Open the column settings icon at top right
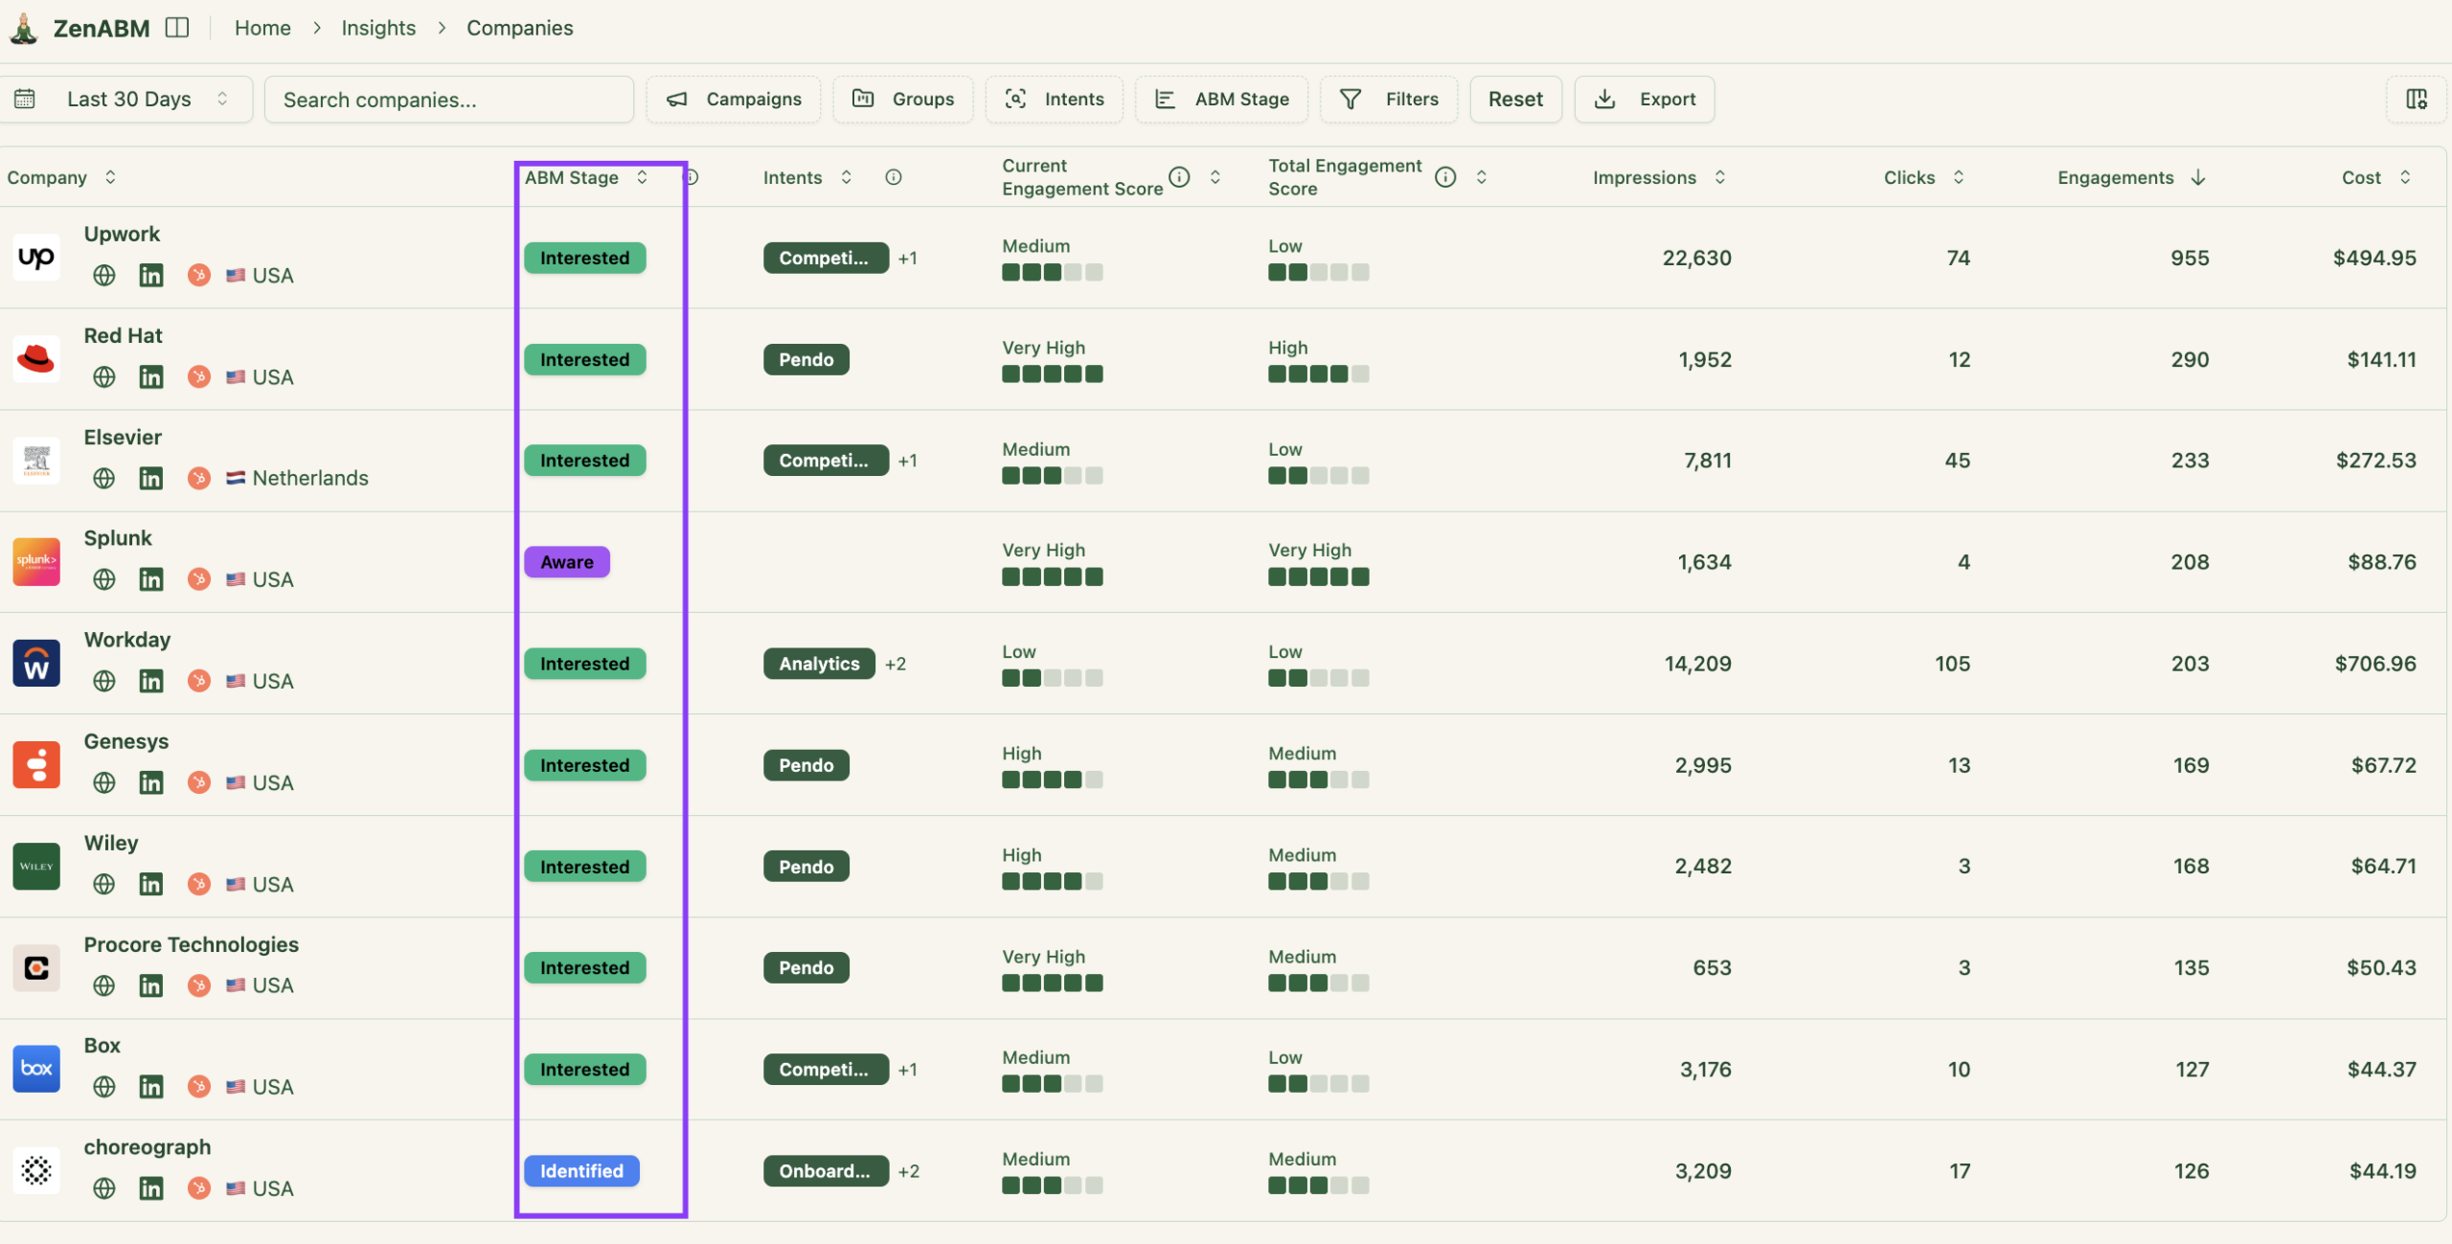Screen dimensions: 2452x1244 pos(2417,99)
